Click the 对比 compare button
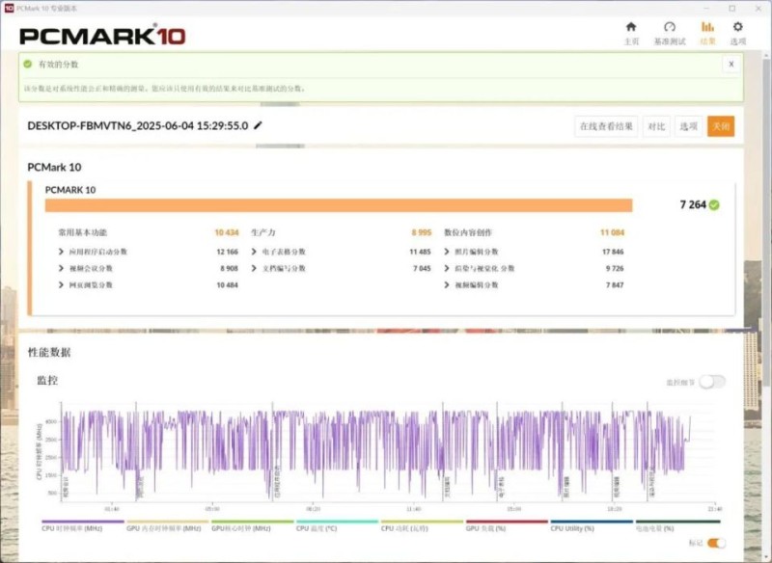772x563 pixels. click(655, 126)
